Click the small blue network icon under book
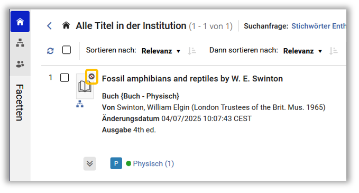Viewport: 359px width, 193px height. [80, 104]
